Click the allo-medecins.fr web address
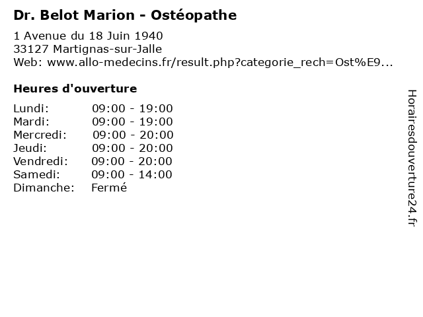This screenshot has height=317, width=423. pyautogui.click(x=220, y=63)
